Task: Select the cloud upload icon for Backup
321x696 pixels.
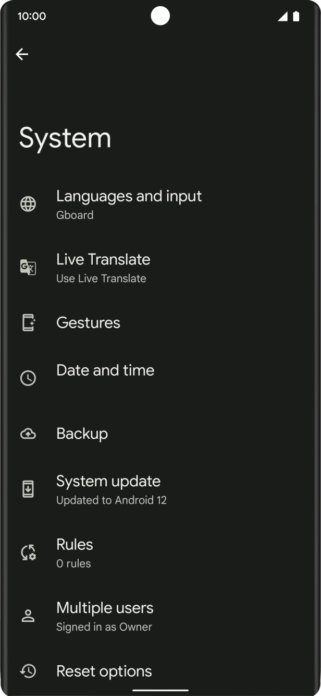Action: click(28, 434)
